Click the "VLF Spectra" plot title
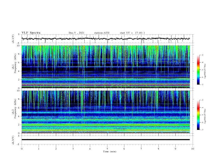This screenshot has width=217, height=167. coord(31,33)
